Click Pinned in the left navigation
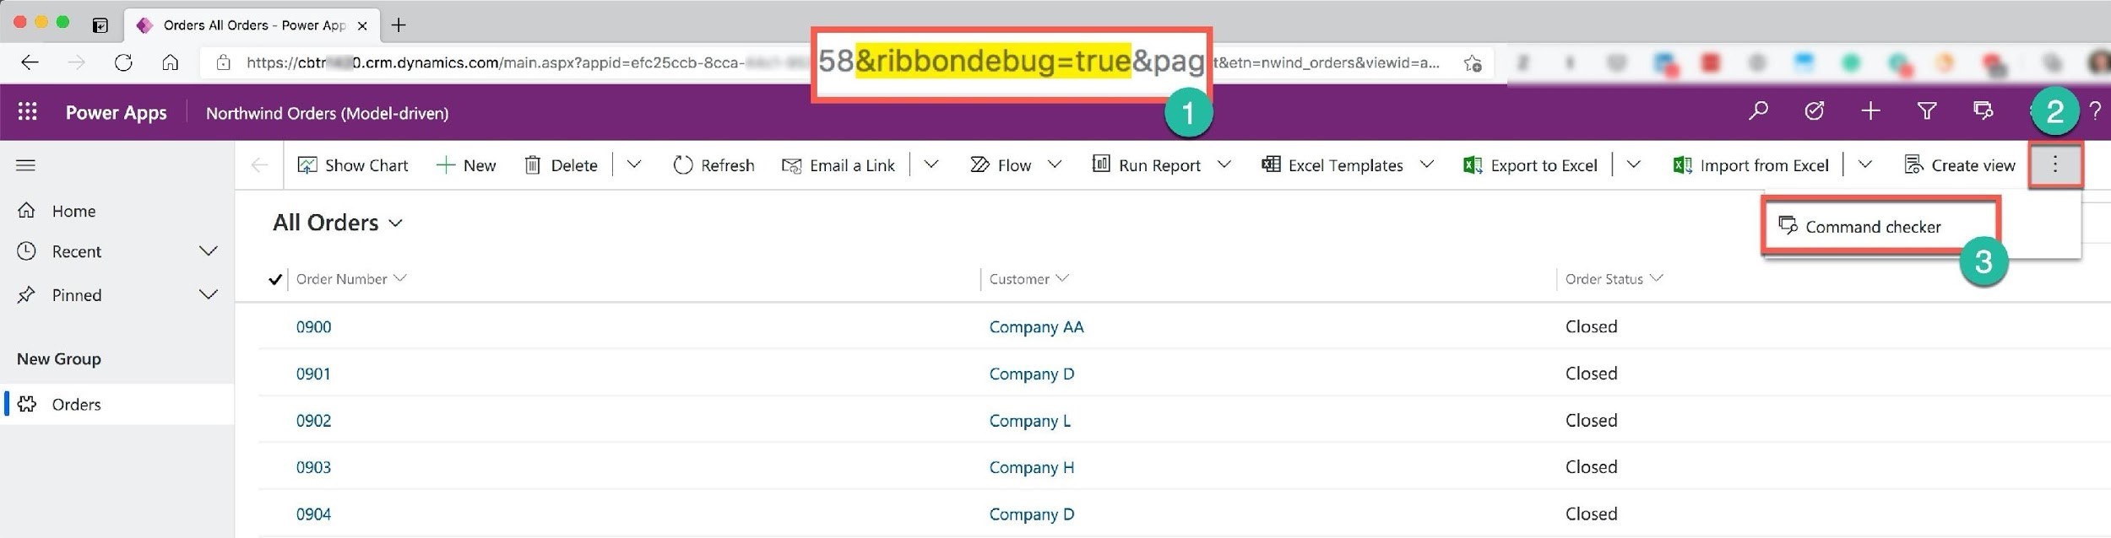Screen dimensions: 2111x538 click(77, 295)
